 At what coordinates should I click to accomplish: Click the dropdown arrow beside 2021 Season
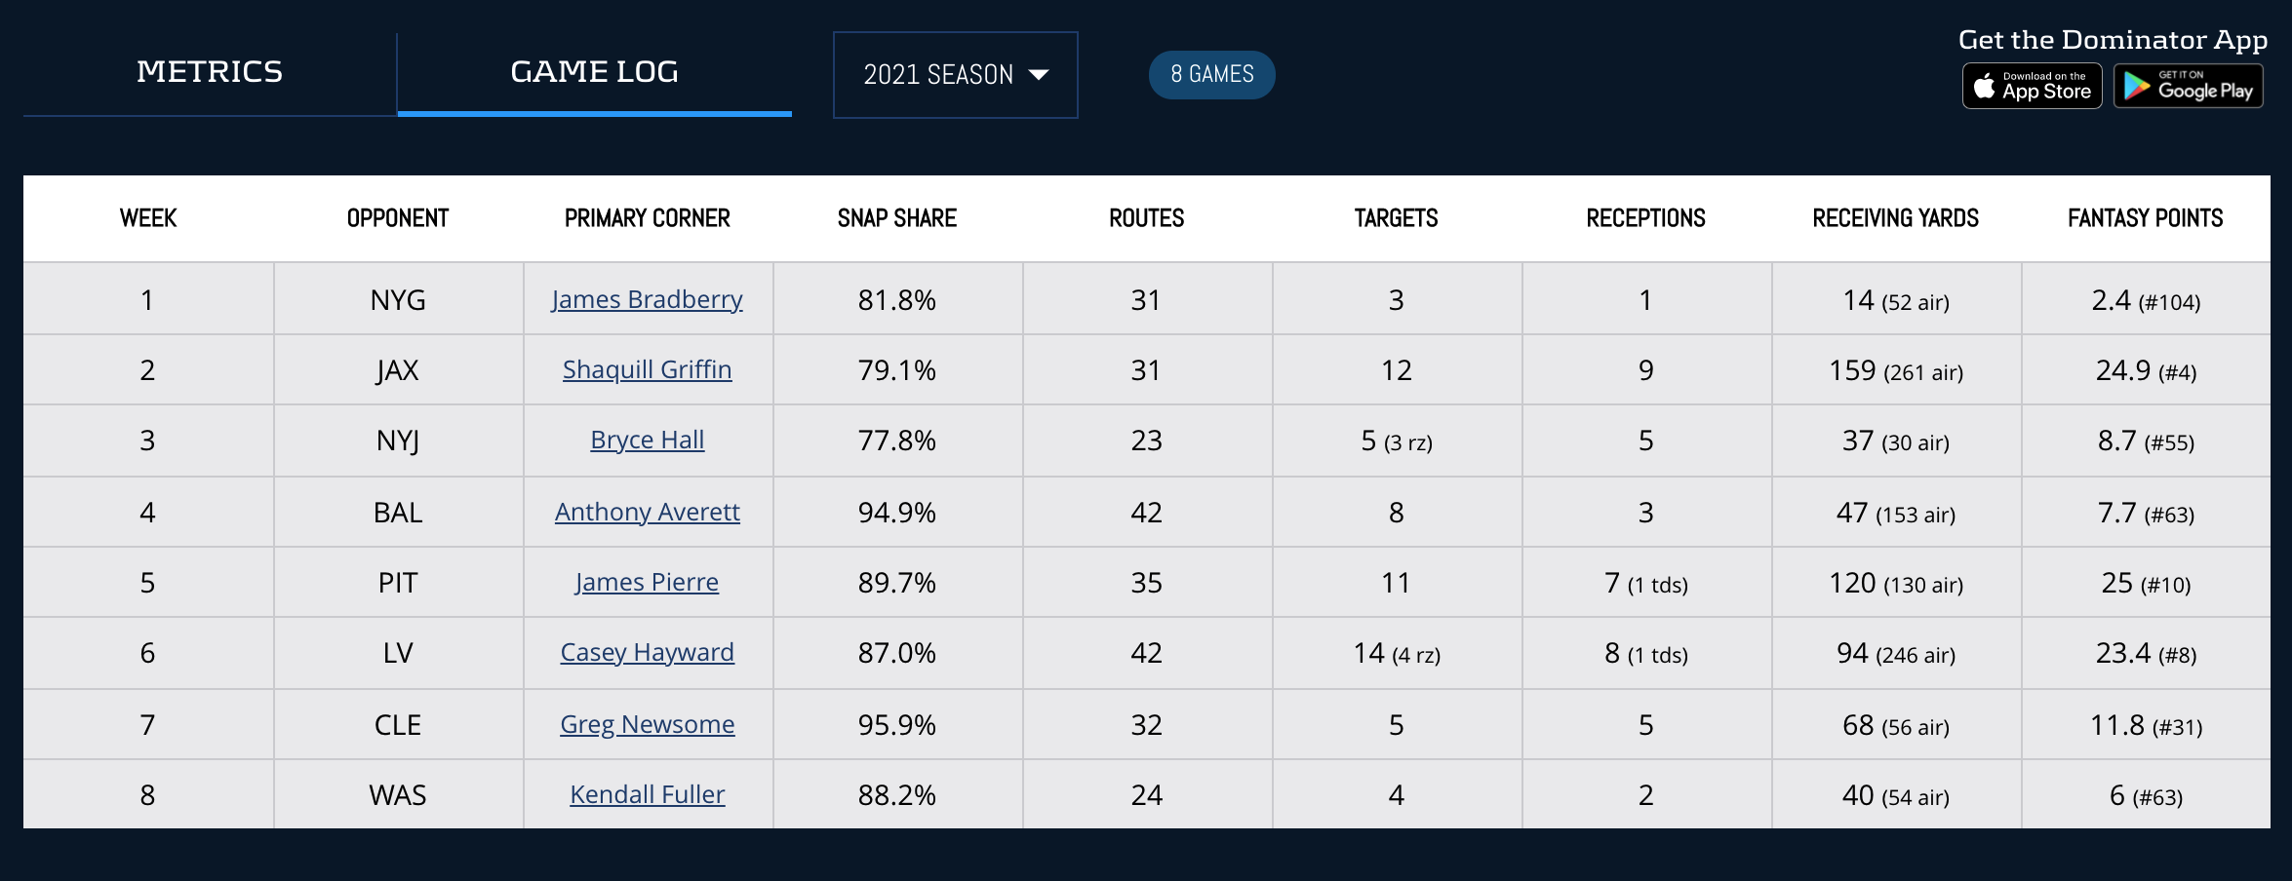[x=1039, y=75]
